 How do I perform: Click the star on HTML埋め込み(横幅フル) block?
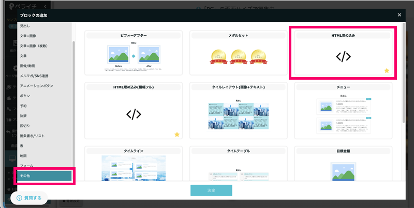coord(177,135)
